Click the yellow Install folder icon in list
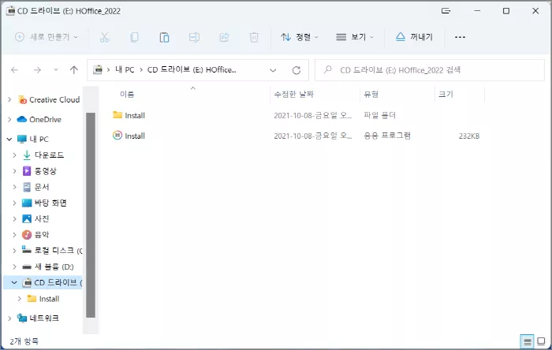 (x=117, y=114)
